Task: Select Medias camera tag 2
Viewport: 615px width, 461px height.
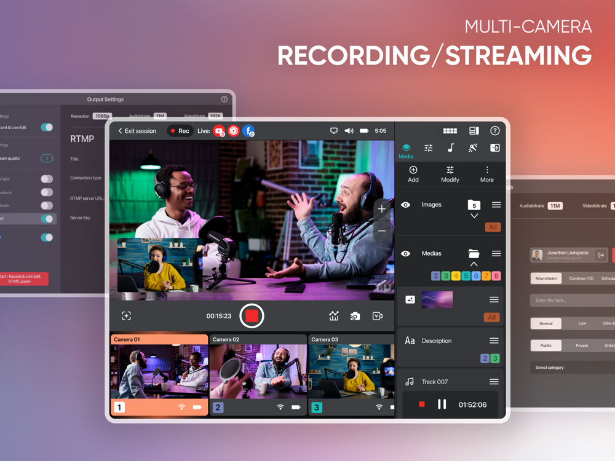Action: (x=435, y=276)
